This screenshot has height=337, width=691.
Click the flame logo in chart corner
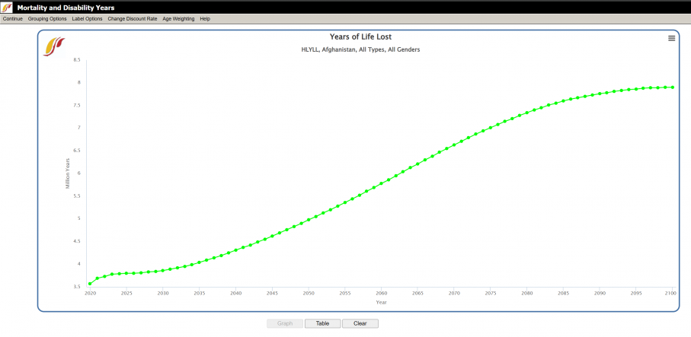54,46
